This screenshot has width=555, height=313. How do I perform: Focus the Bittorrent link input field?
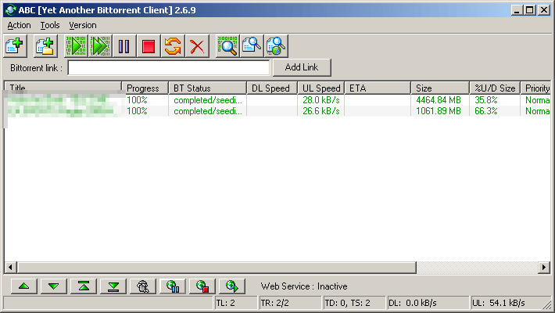pyautogui.click(x=168, y=68)
